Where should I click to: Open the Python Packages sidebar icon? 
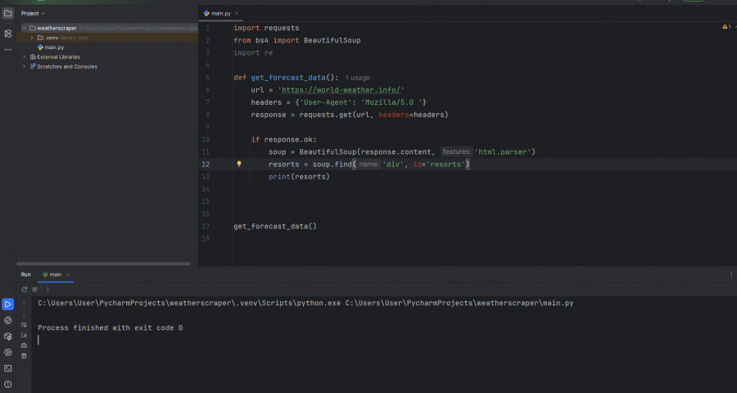[8, 337]
